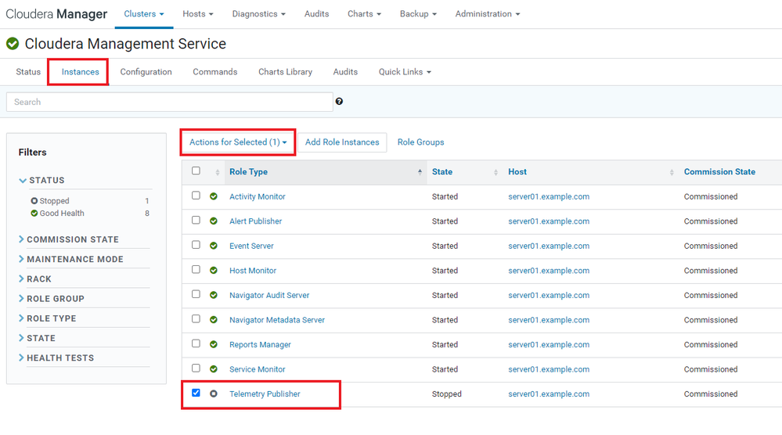Switch to the Charts Library tab
This screenshot has width=782, height=435.
point(285,72)
